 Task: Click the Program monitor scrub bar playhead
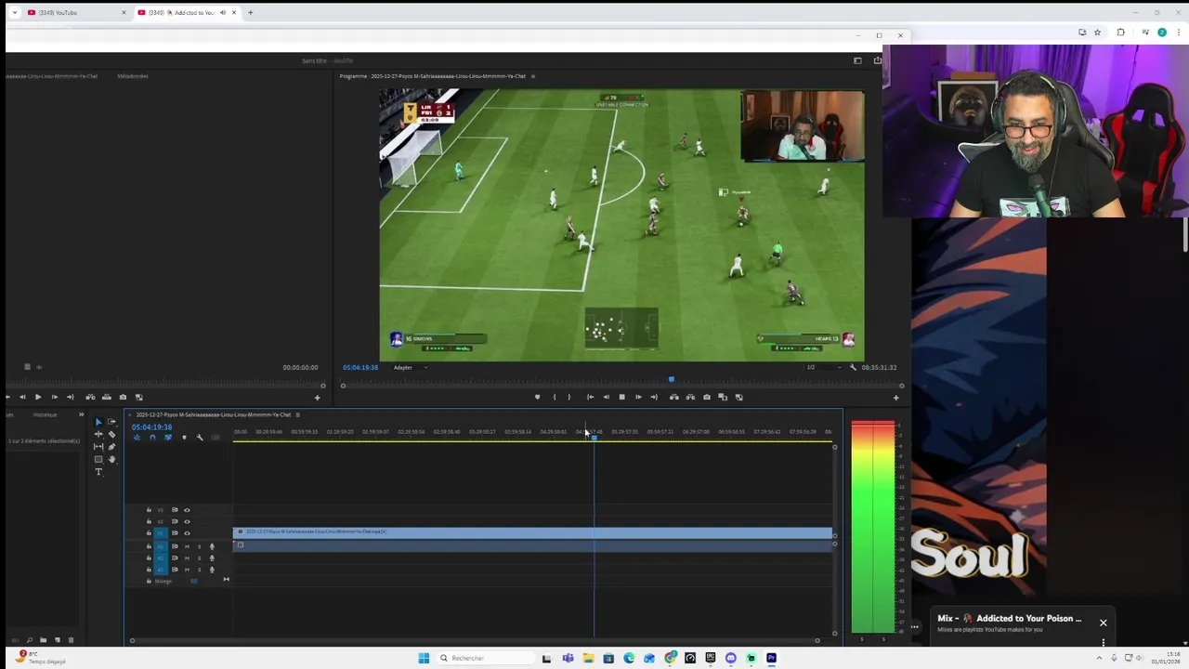point(672,379)
